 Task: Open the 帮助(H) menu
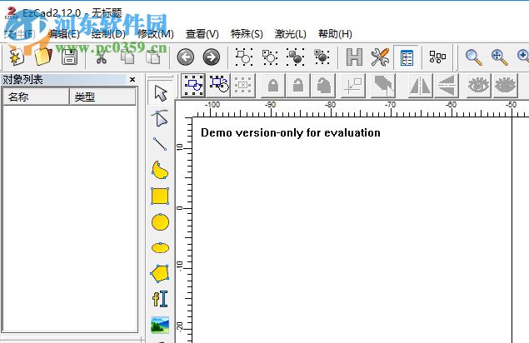pos(335,34)
